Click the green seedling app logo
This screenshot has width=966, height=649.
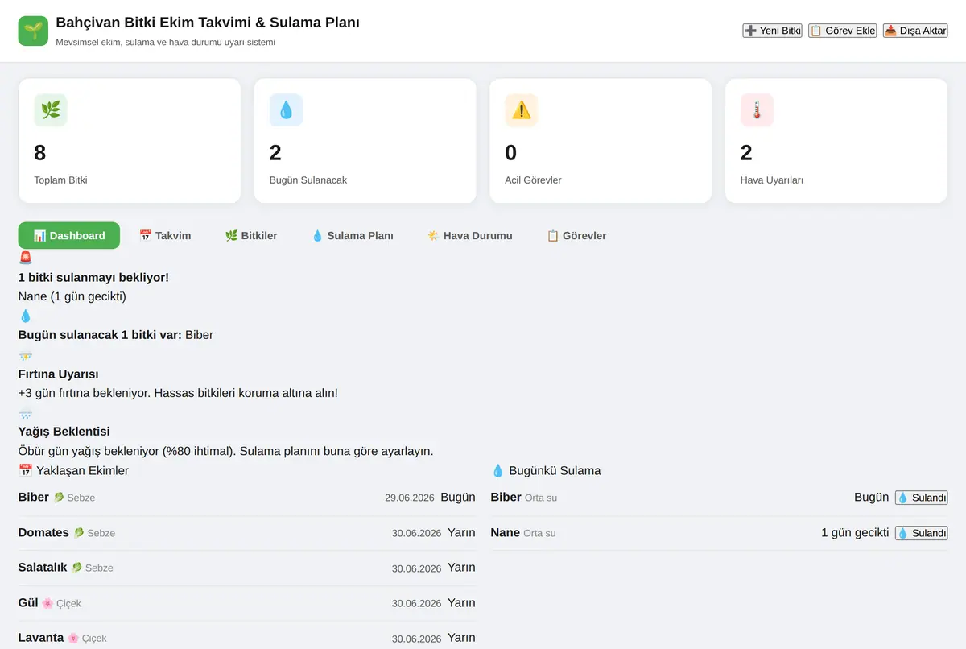pos(34,31)
